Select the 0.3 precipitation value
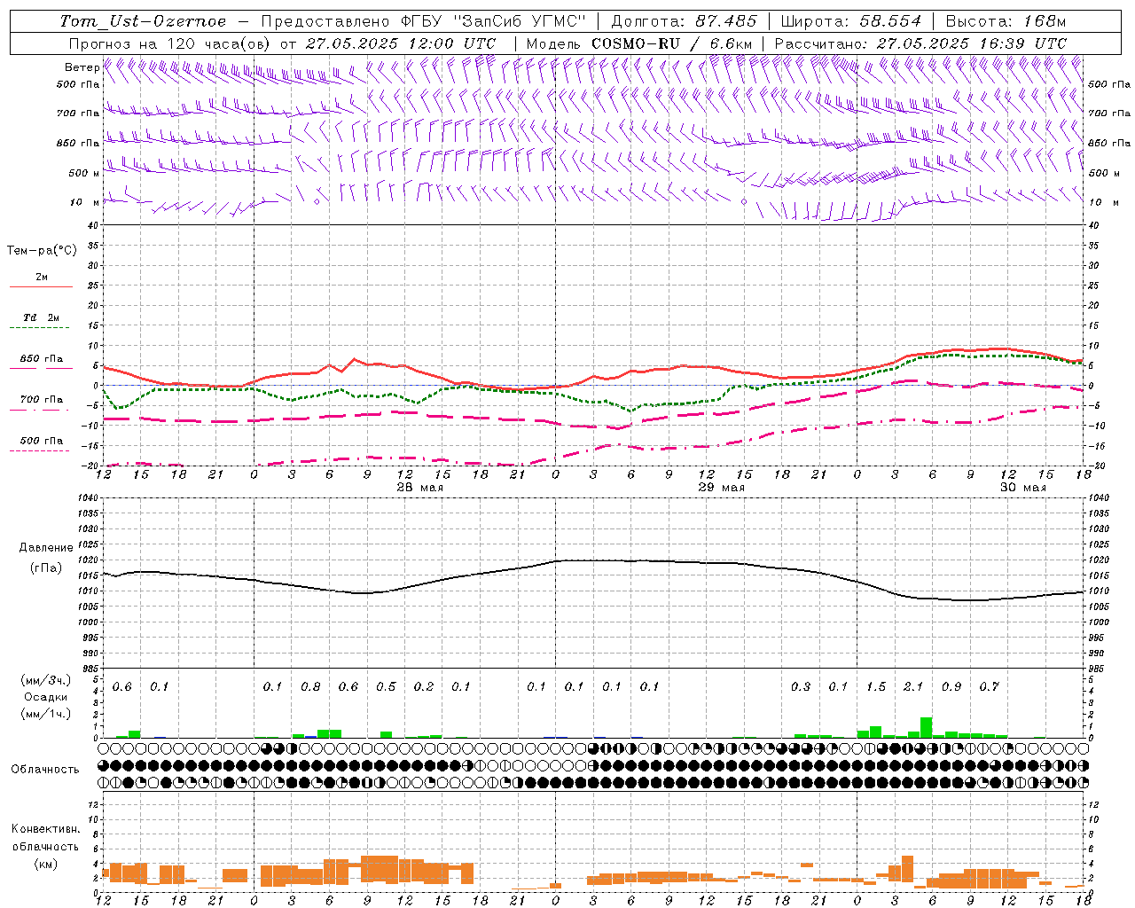Viewport: 1135px width, 908px height. (801, 686)
